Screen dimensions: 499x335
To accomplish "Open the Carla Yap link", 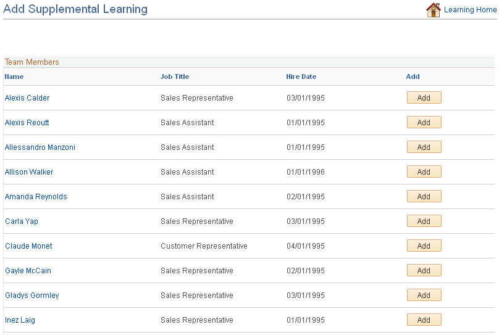I will point(22,221).
